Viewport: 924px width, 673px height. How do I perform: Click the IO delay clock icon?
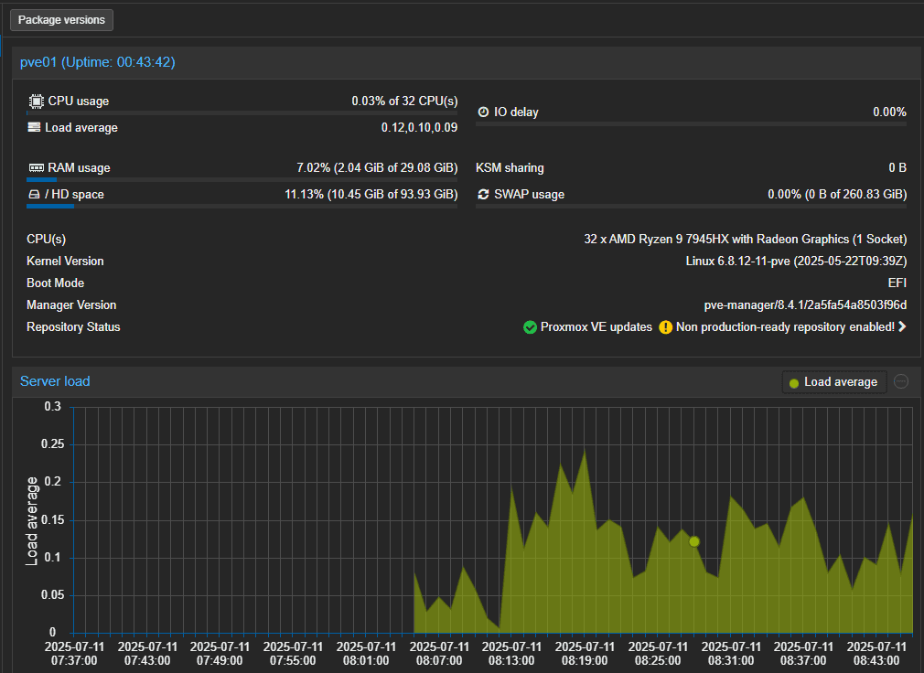(x=484, y=112)
